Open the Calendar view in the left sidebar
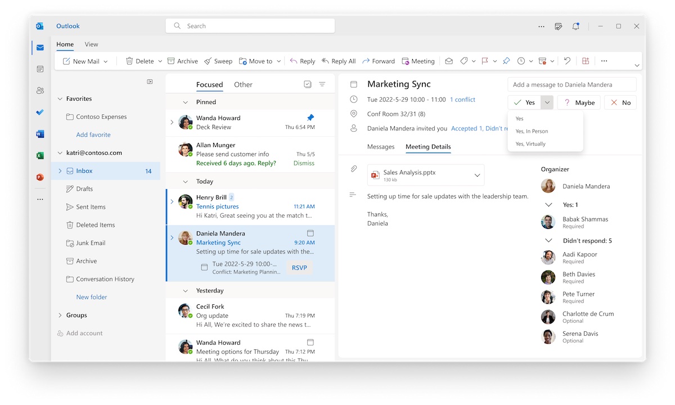 tap(39, 69)
